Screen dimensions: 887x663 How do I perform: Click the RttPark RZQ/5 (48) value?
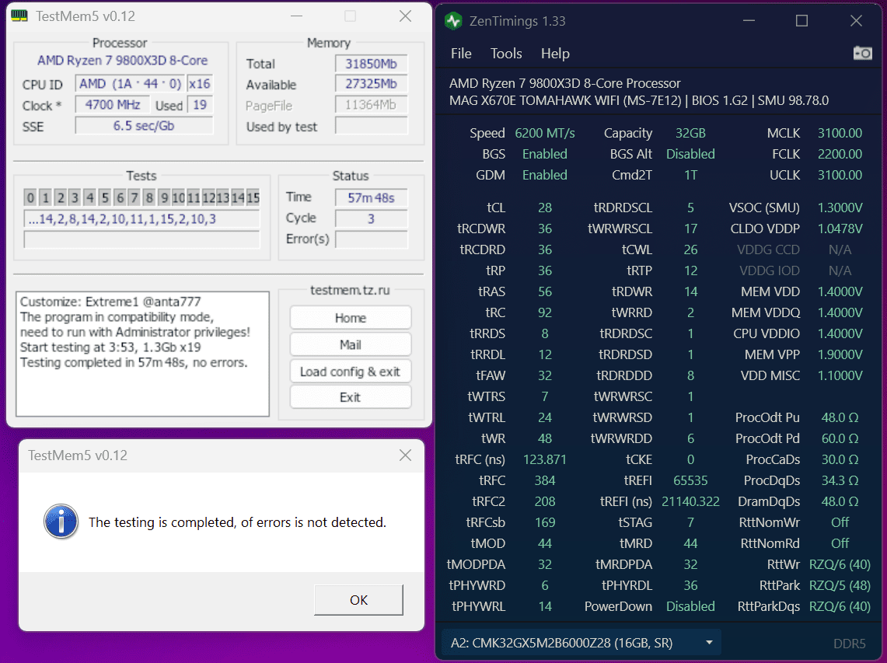coord(840,585)
